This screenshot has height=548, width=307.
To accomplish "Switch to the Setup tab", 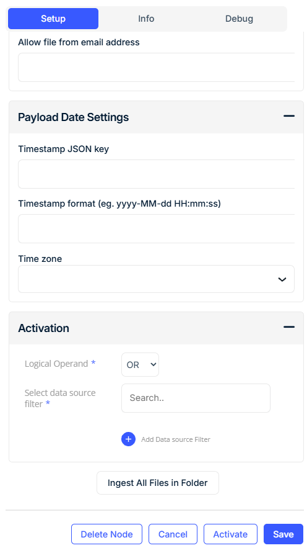I will click(53, 19).
